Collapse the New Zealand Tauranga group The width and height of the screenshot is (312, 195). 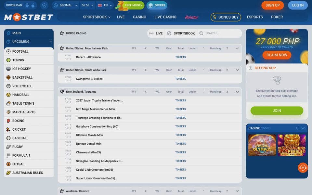(x=237, y=92)
